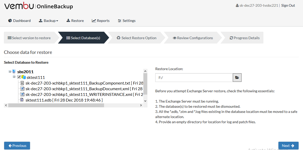
Task: Jump to Select Restore Option step
Action: click(x=137, y=38)
